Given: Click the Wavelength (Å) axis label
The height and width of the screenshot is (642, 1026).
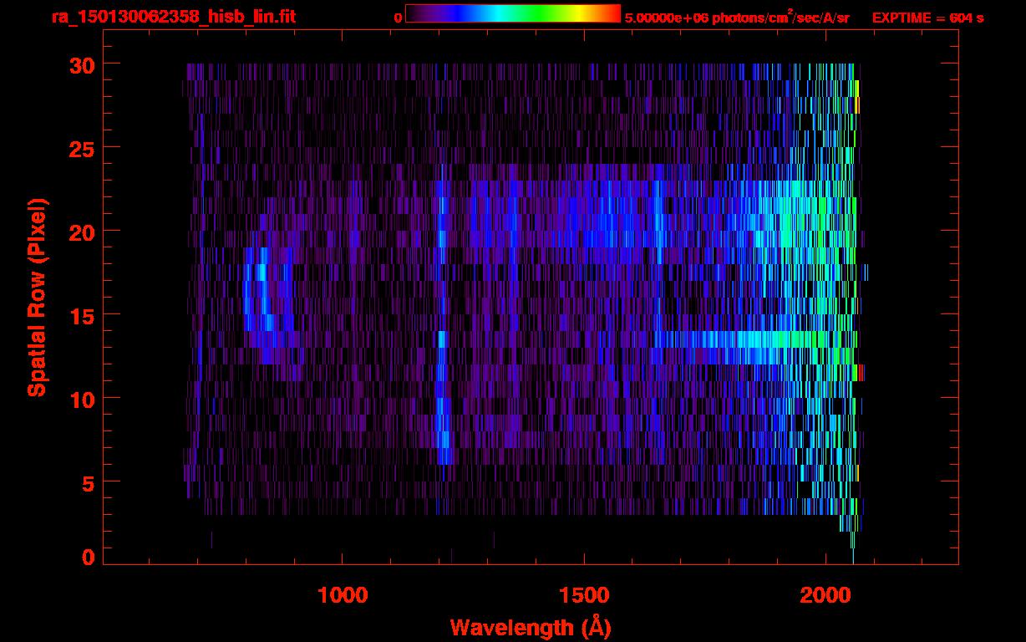Looking at the screenshot, I should pos(531,627).
